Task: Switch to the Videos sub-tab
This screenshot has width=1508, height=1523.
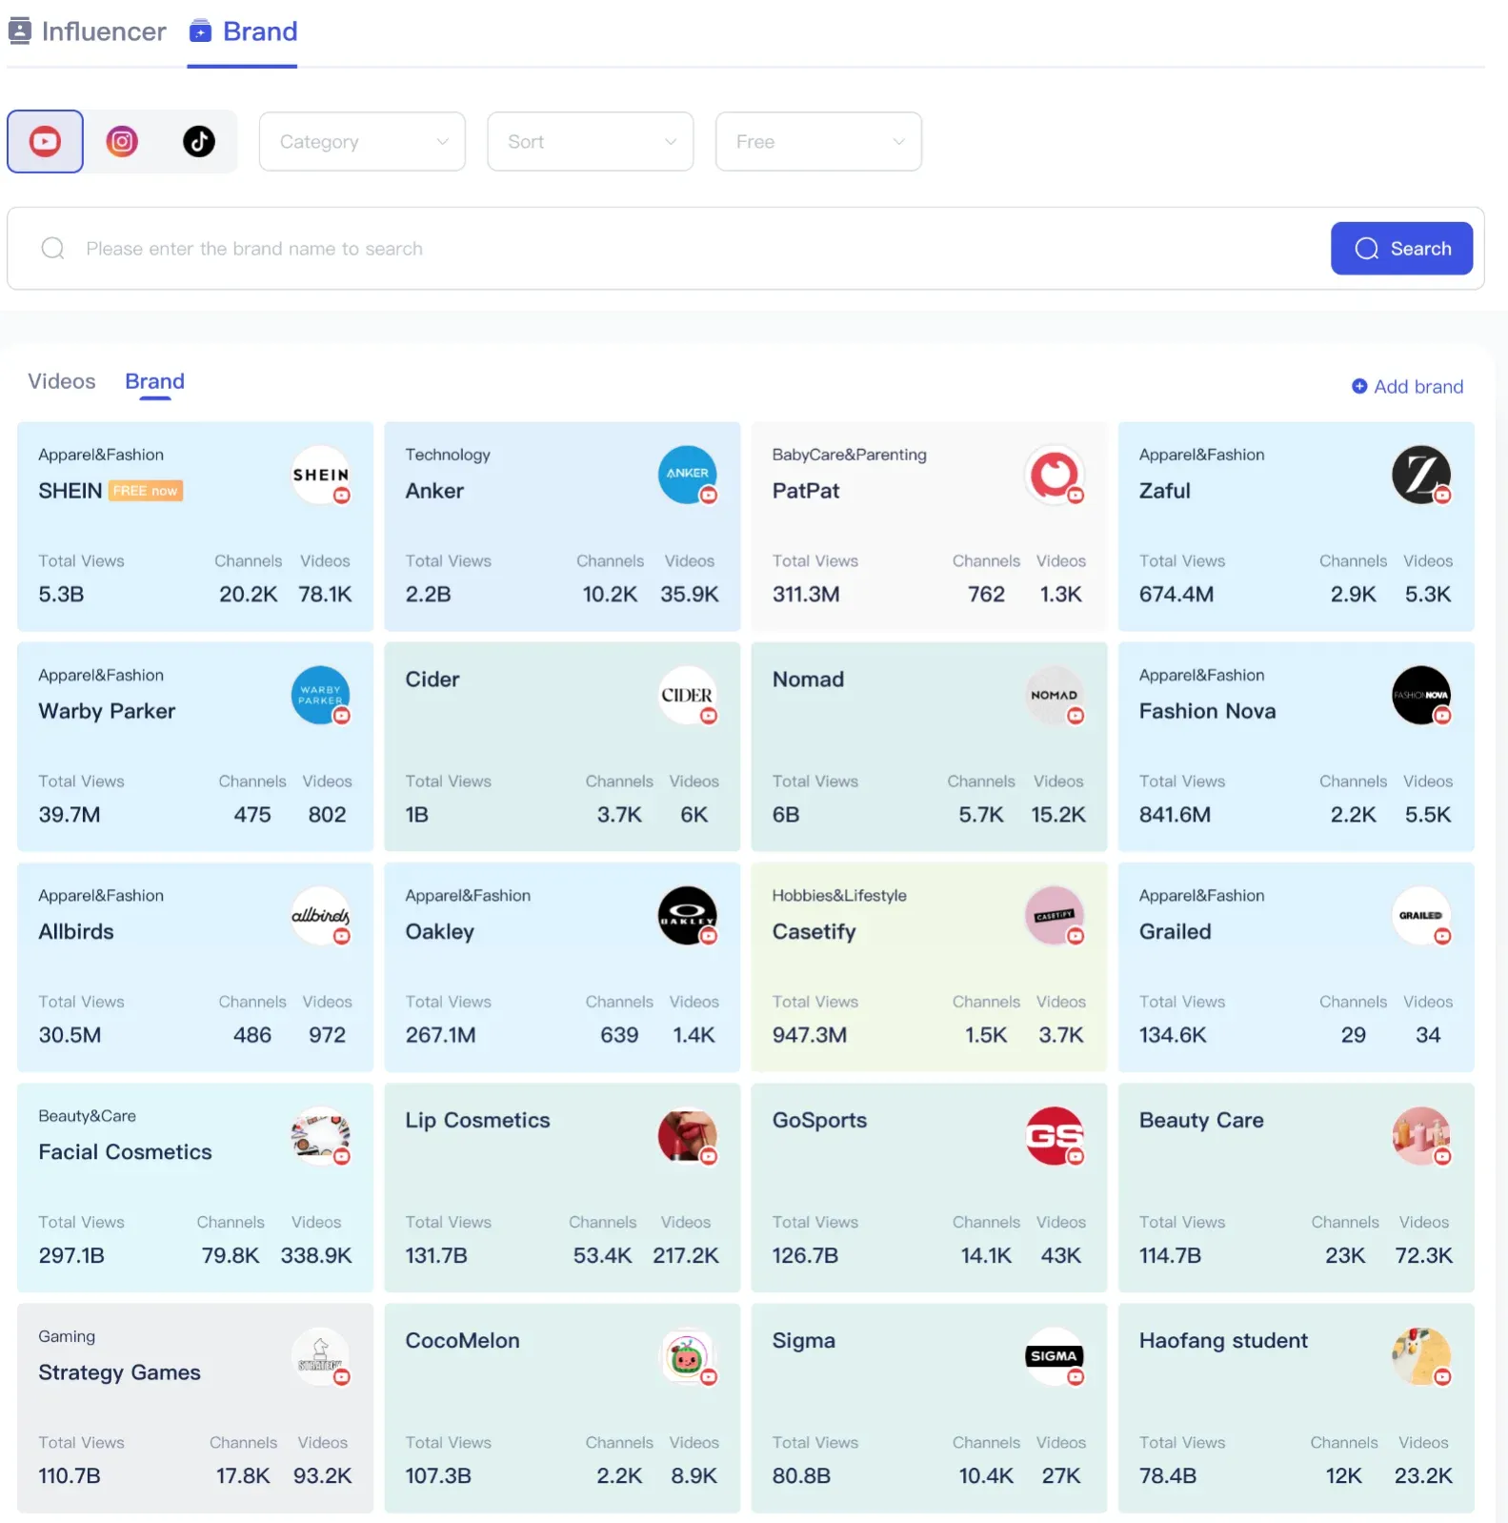Action: click(62, 381)
